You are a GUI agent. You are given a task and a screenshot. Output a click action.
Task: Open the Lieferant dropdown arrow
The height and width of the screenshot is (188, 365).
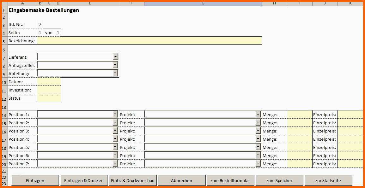[x=115, y=57]
